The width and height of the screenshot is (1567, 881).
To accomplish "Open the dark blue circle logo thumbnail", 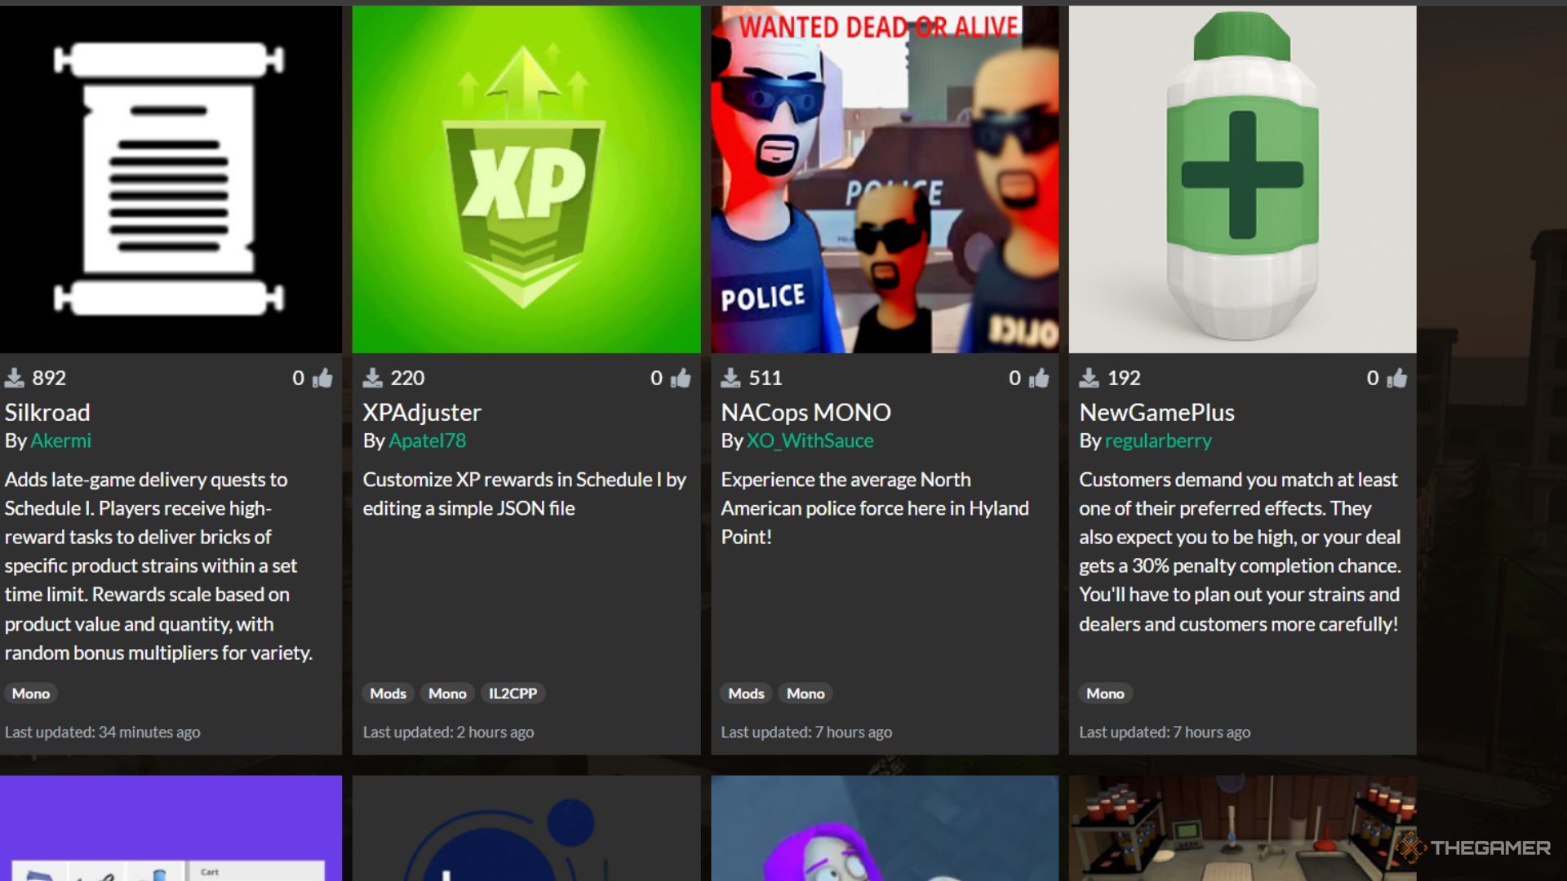I will [526, 828].
